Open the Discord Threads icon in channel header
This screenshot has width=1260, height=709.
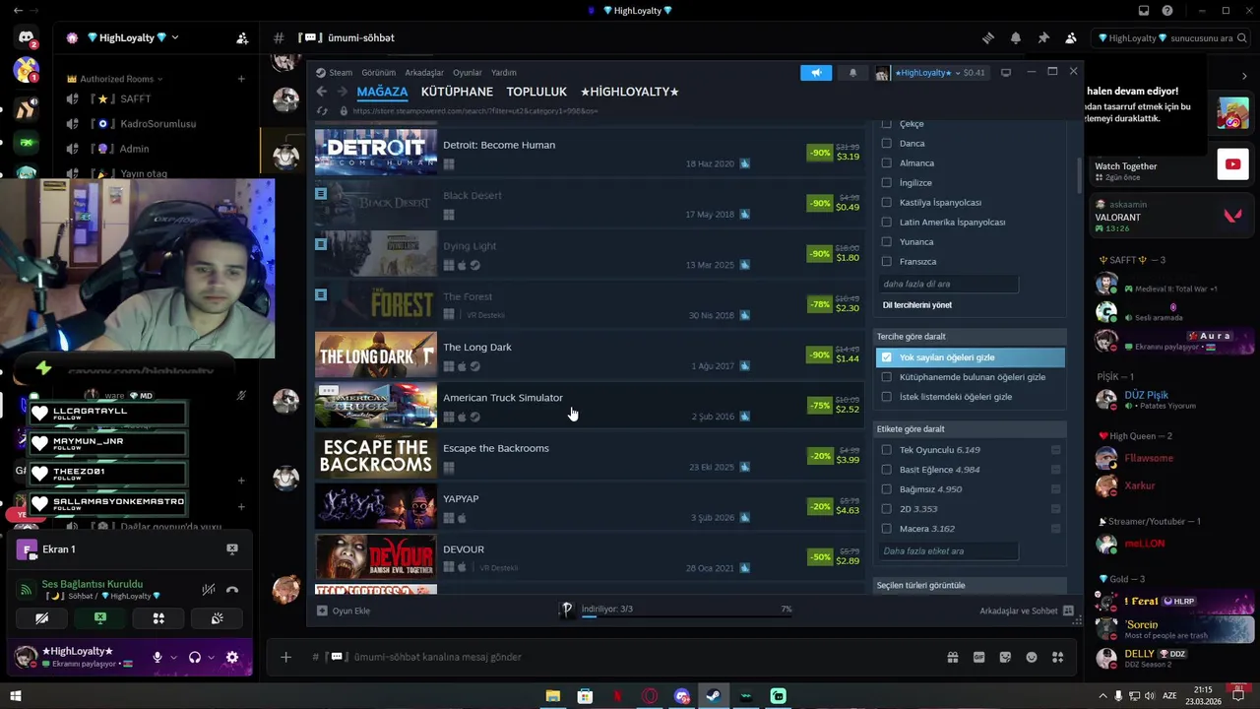pos(987,38)
